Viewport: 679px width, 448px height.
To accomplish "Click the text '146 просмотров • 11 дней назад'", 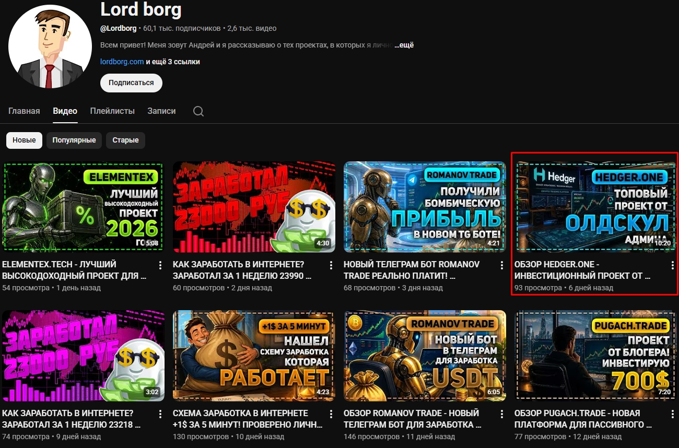I will pyautogui.click(x=399, y=437).
